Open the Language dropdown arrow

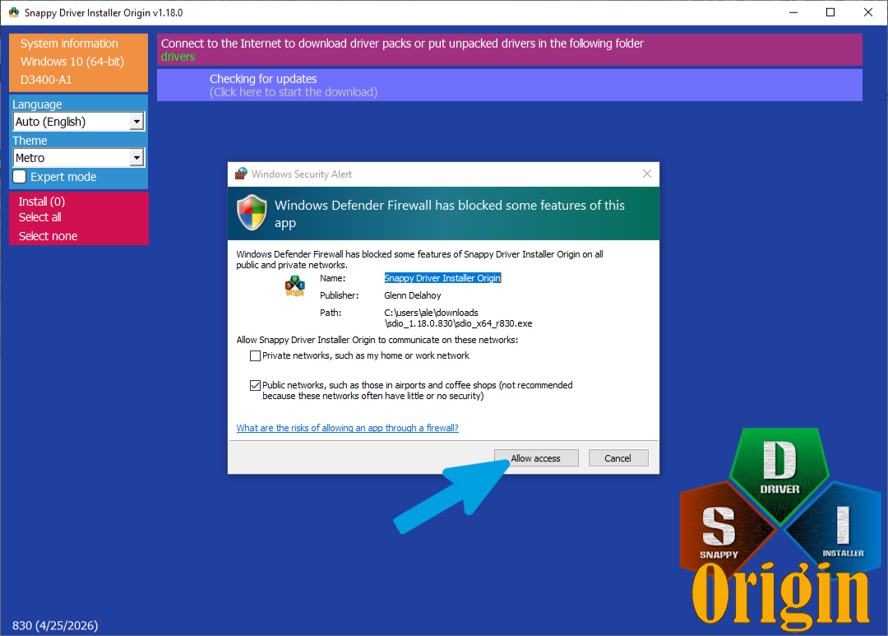pos(136,121)
